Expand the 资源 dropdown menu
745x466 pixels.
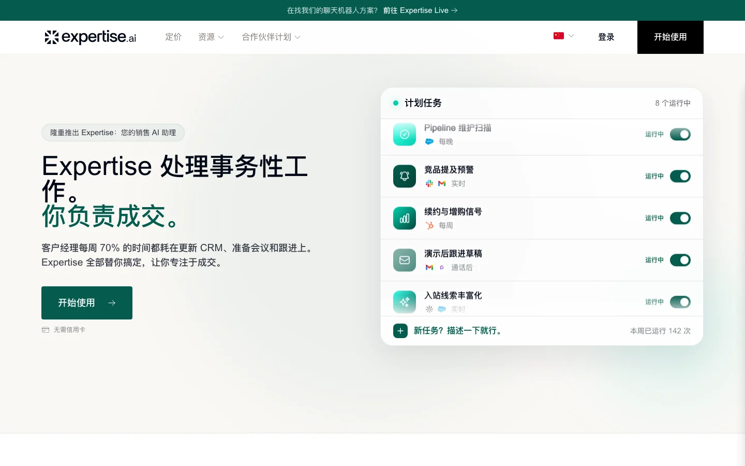[211, 37]
